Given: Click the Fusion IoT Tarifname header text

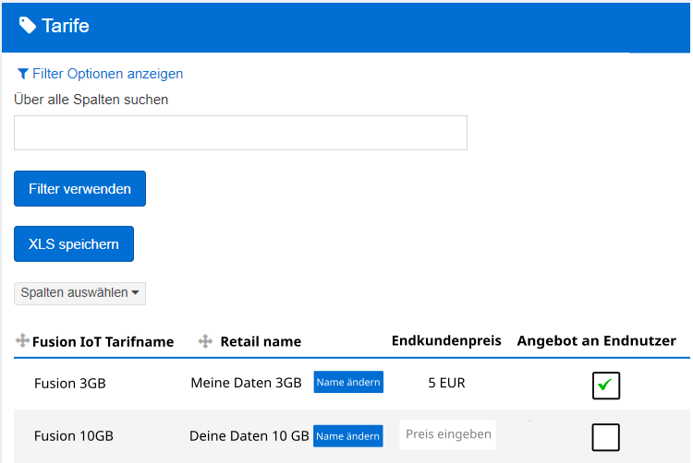Looking at the screenshot, I should 103,342.
